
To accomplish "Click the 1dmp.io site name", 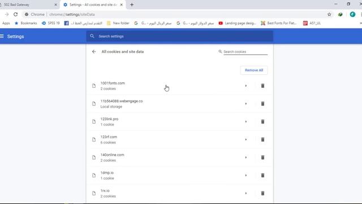I will pyautogui.click(x=107, y=173).
